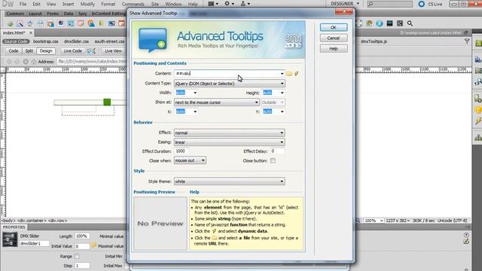Click OK in the Advanced Tooltip dialog
The height and width of the screenshot is (271, 482).
334,27
